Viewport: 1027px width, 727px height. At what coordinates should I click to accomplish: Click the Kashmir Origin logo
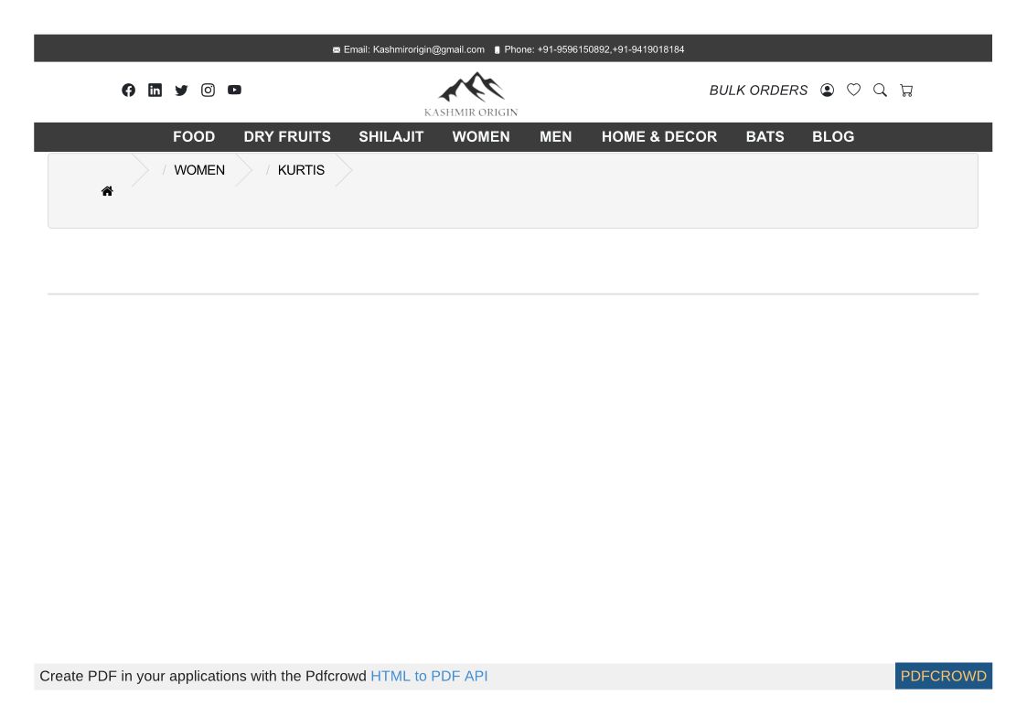point(471,93)
